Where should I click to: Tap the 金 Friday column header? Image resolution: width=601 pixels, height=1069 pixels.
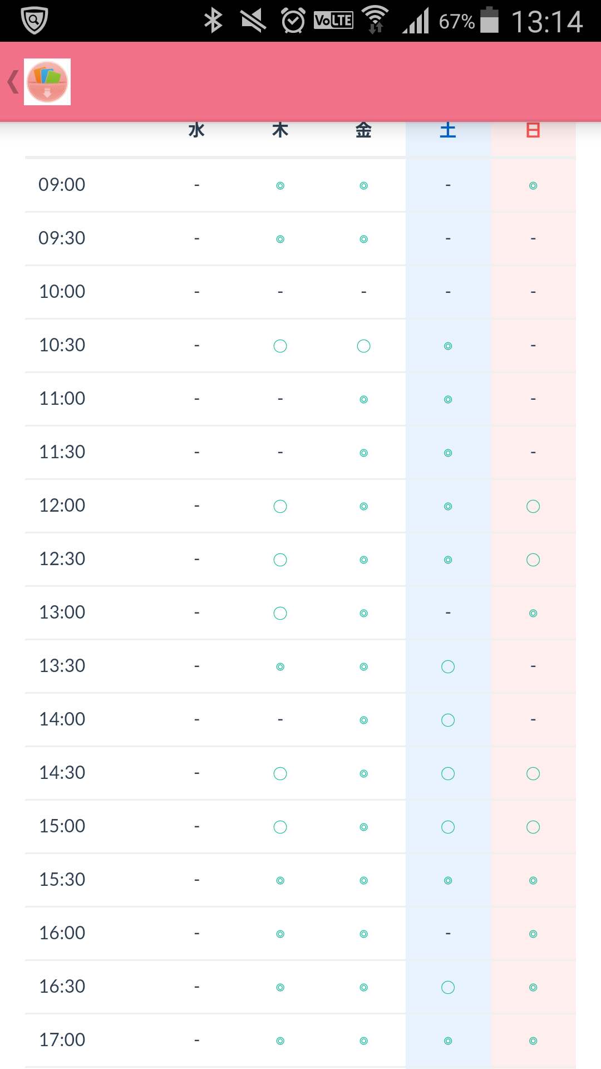pyautogui.click(x=364, y=130)
